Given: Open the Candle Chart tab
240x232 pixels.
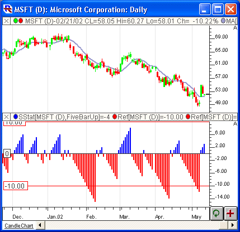Looking at the screenshot, I should pyautogui.click(x=19, y=226).
